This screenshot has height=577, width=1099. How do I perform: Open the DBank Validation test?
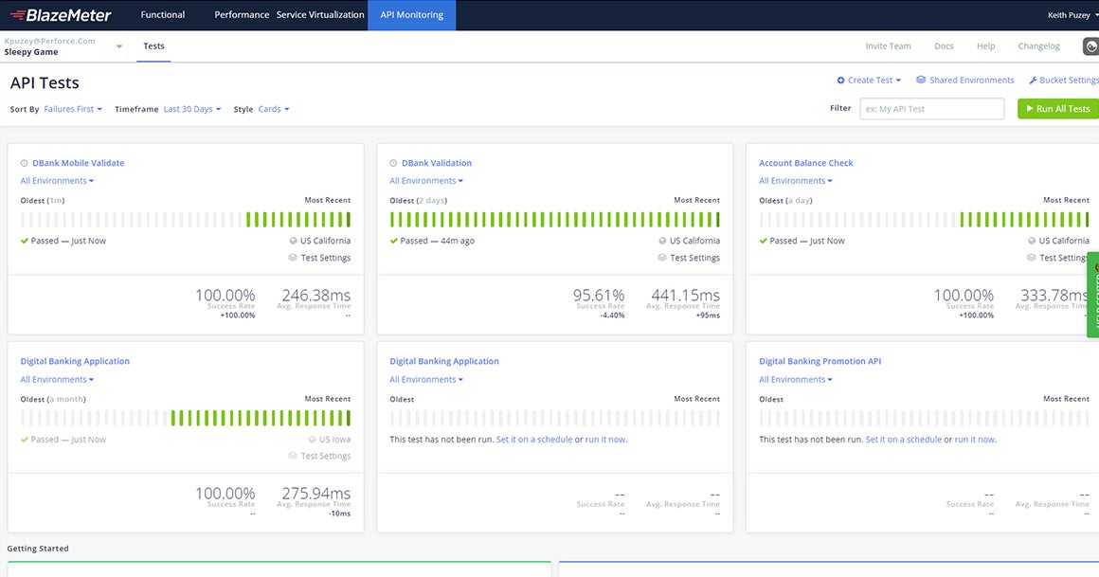[437, 163]
